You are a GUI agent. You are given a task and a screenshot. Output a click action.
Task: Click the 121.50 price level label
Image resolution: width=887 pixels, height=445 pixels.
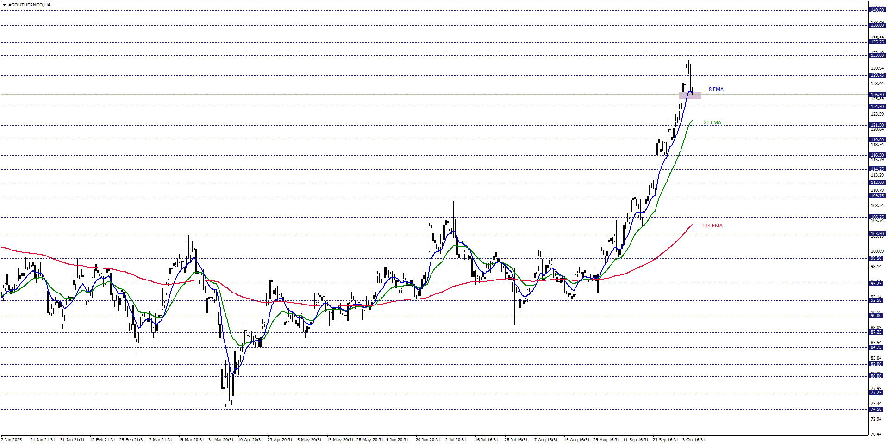tap(877, 125)
